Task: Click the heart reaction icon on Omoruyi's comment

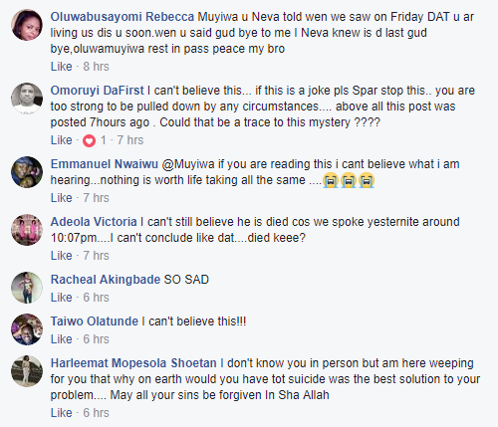Action: (89, 140)
